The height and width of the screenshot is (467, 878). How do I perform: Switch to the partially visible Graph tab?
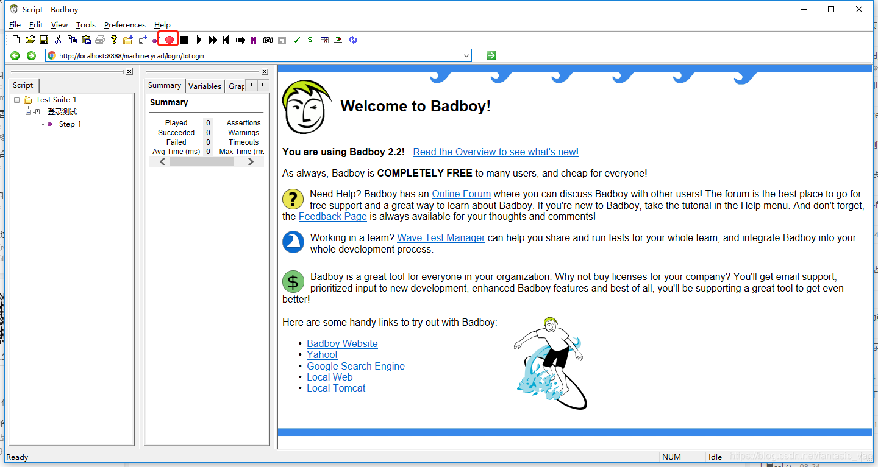(x=236, y=86)
